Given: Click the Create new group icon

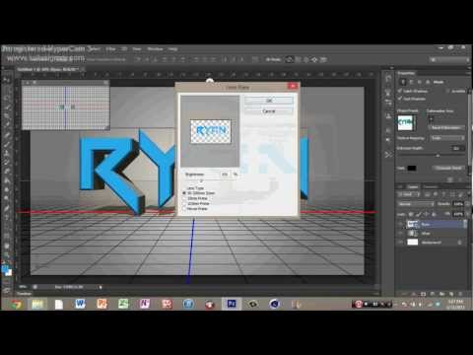Looking at the screenshot, I should coord(442,294).
